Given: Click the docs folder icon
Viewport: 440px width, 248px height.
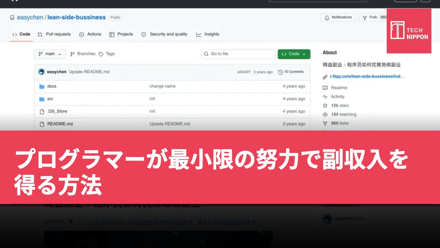Looking at the screenshot, I should (42, 86).
